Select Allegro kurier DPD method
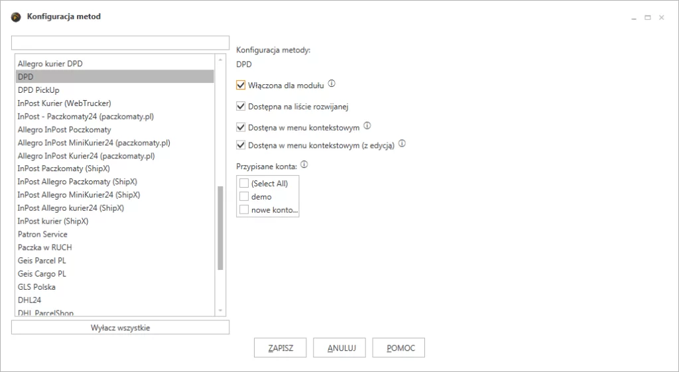 (115, 64)
